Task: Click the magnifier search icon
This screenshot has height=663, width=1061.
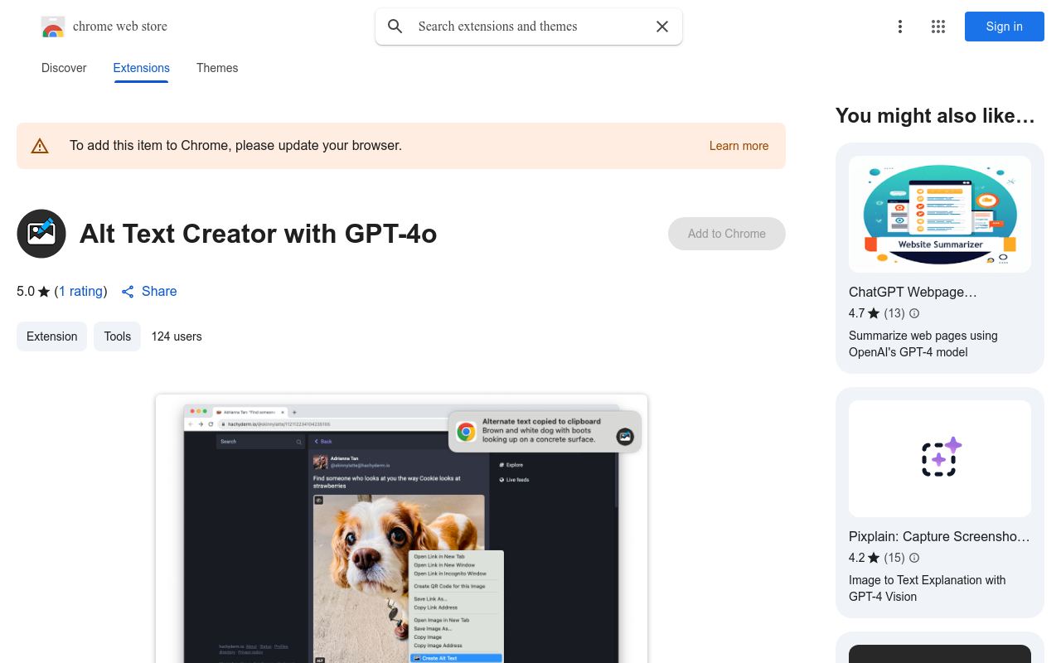Action: (x=395, y=27)
